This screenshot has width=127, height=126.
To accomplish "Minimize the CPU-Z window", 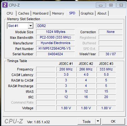I will pyautogui.click(x=101, y=5).
